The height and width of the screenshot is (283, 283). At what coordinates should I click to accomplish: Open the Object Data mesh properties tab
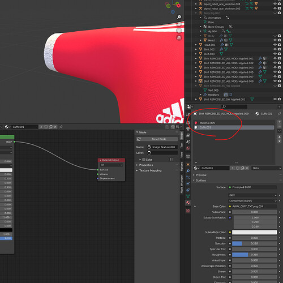click(x=188, y=196)
